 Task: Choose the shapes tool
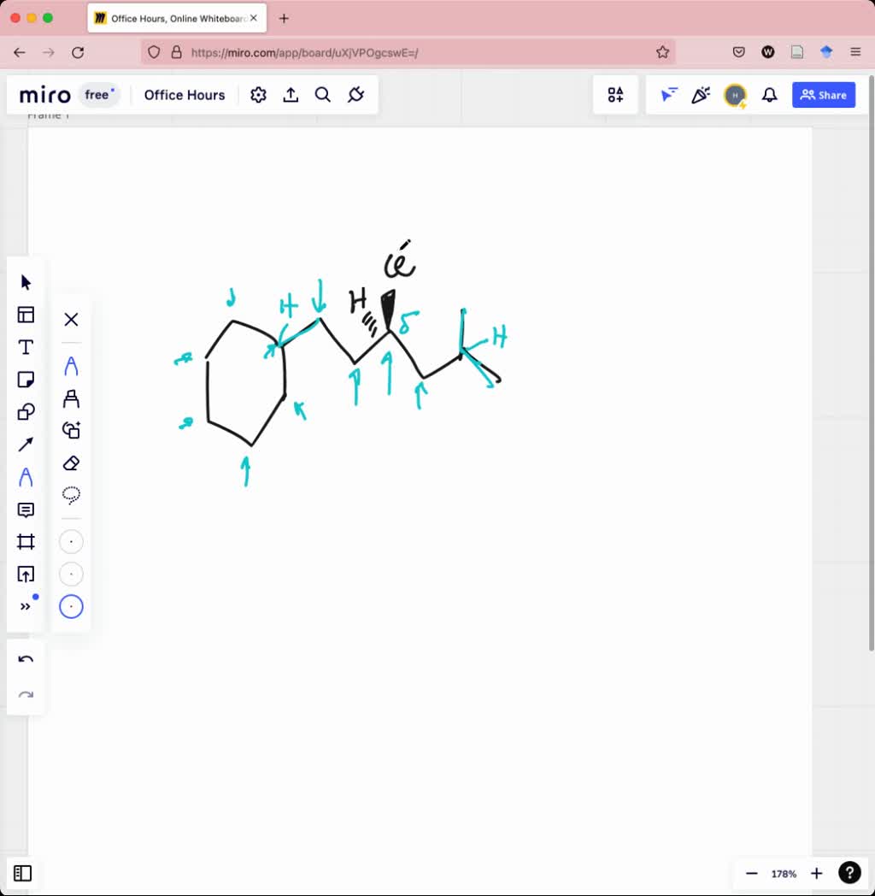point(26,412)
